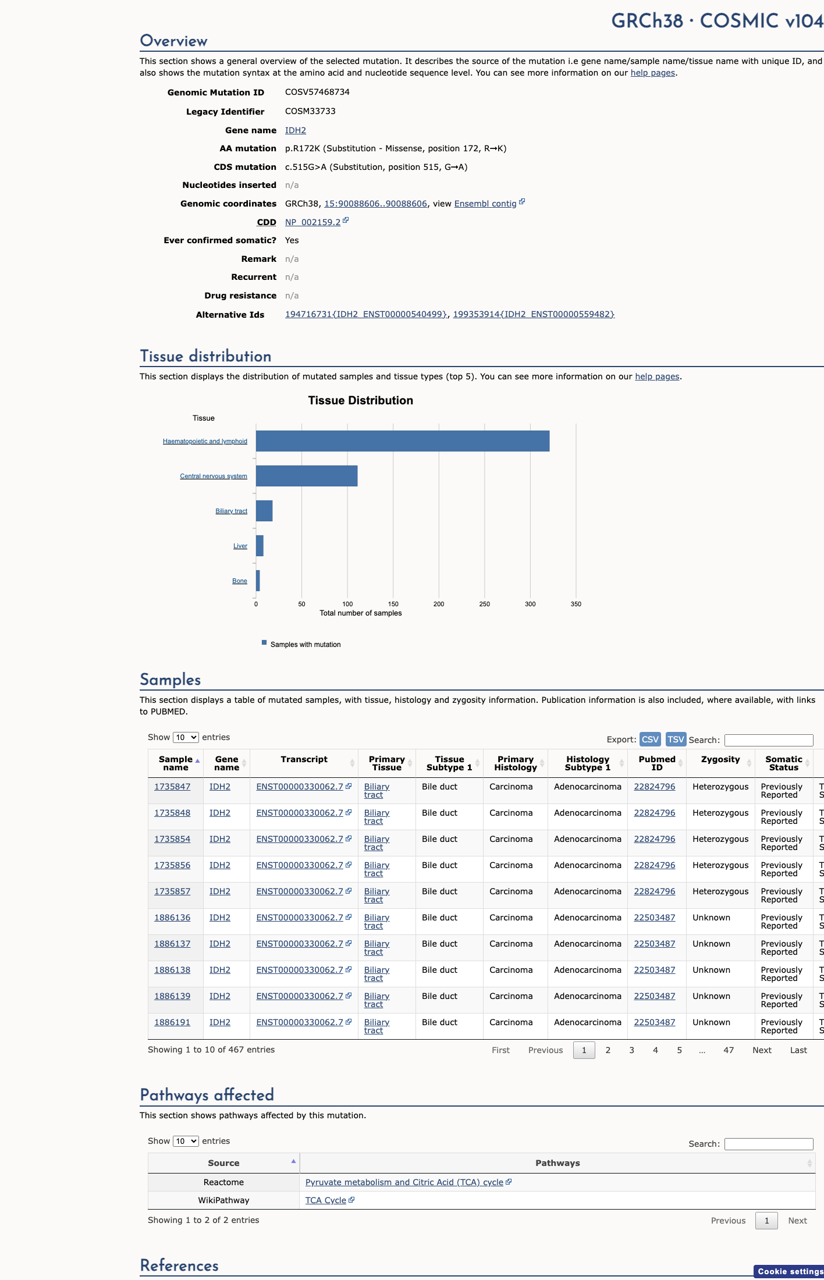Open genomic coordinates 15:90088606..90088606 link

(375, 204)
